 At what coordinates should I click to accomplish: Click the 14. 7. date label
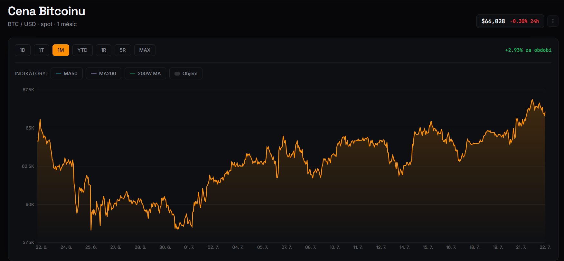click(x=405, y=247)
